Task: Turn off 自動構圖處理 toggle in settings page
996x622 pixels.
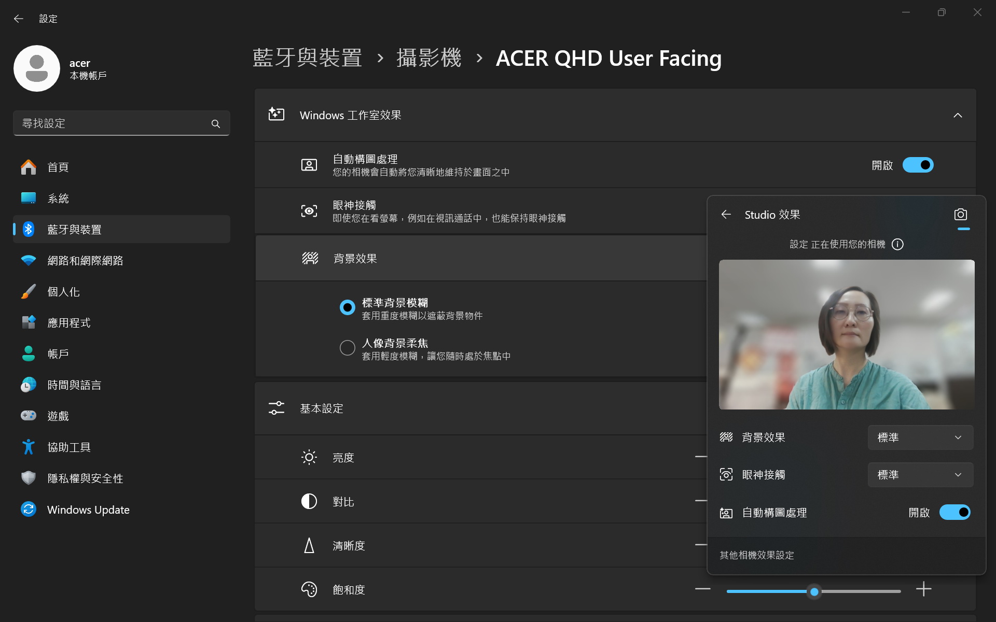Action: [x=918, y=165]
